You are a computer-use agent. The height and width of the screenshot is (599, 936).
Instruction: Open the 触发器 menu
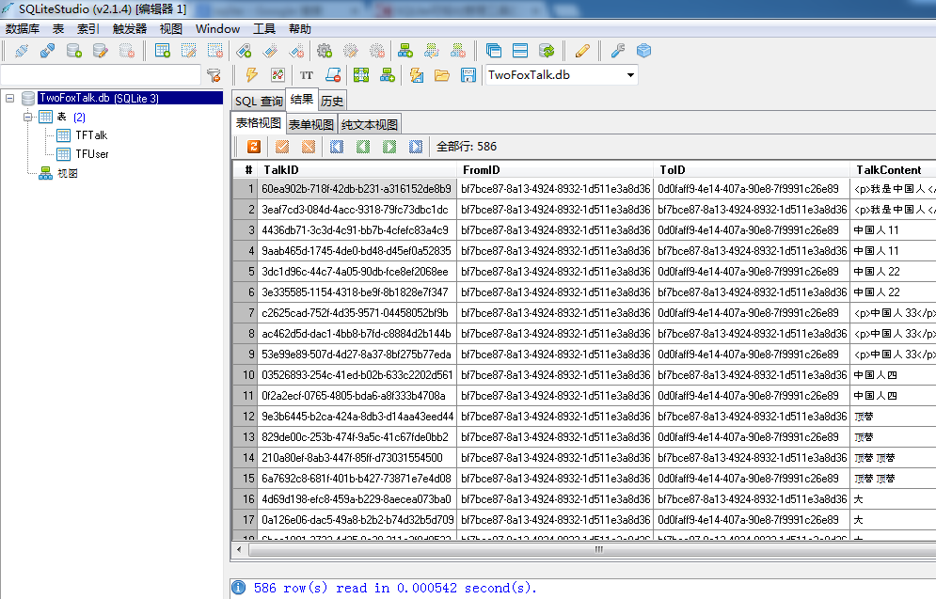pyautogui.click(x=130, y=28)
